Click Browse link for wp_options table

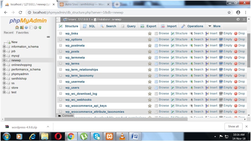(x=161, y=40)
